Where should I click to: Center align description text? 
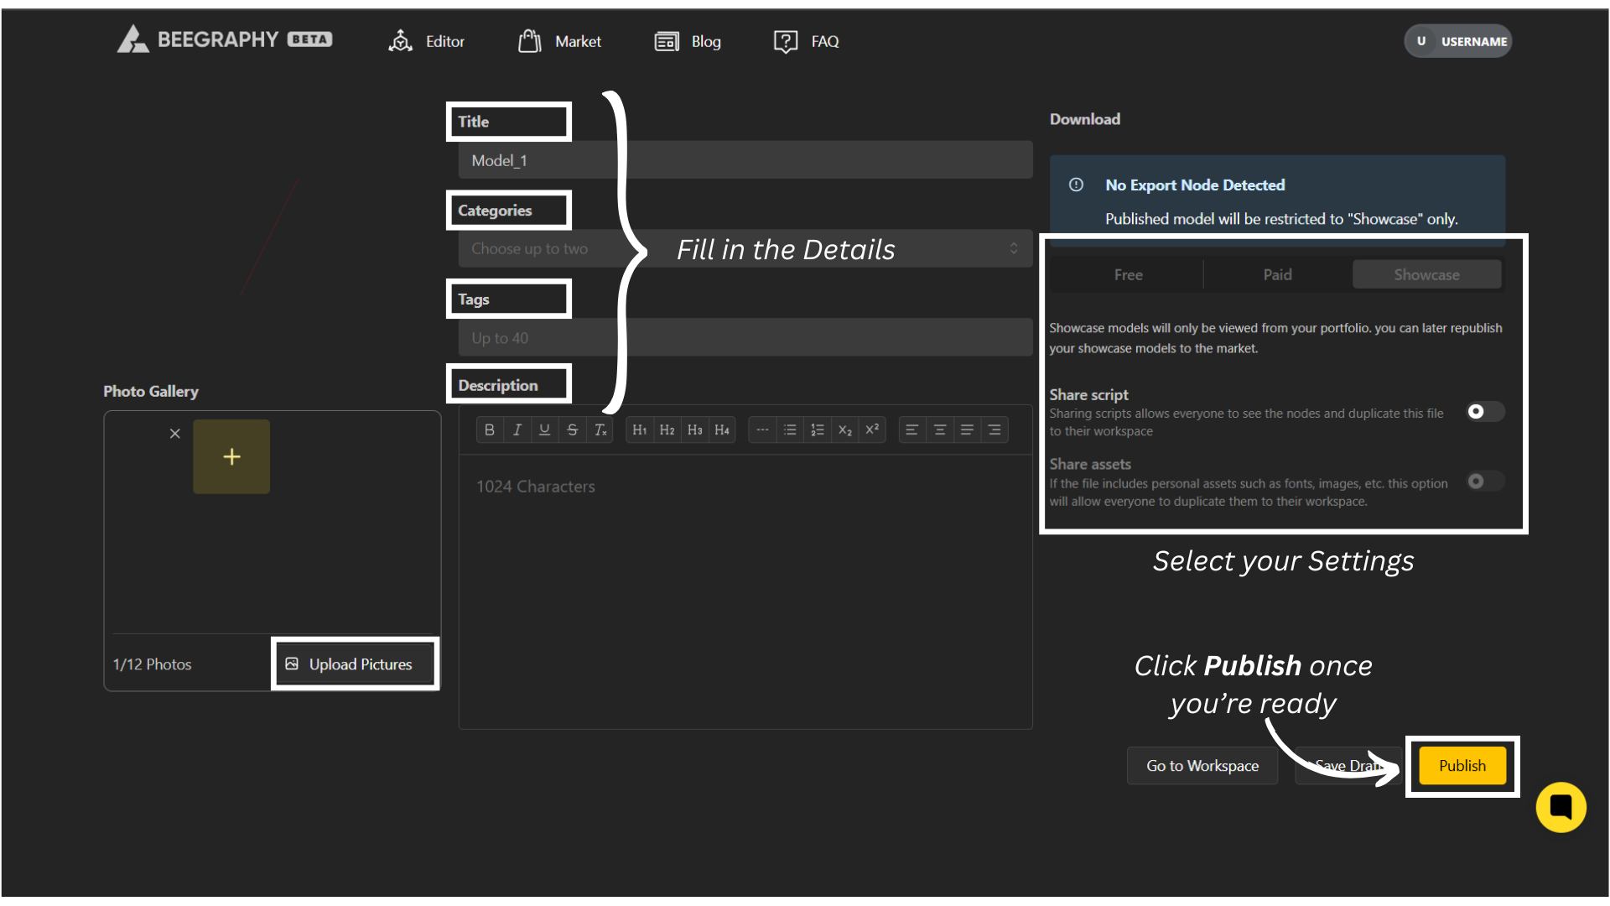pos(939,430)
